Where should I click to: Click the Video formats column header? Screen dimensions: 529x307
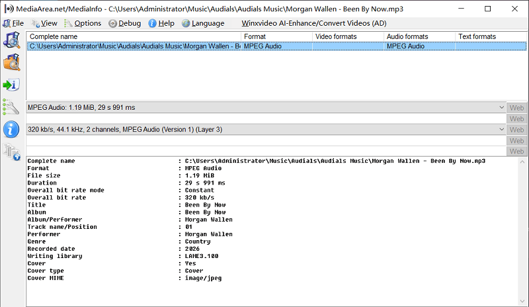click(x=348, y=36)
